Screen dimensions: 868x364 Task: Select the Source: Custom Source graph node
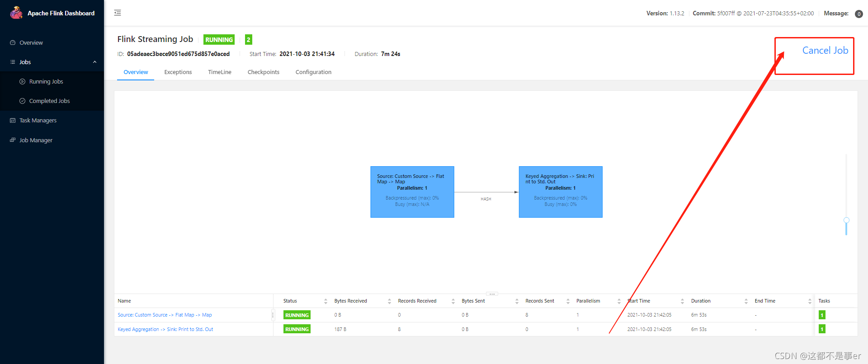pyautogui.click(x=412, y=192)
